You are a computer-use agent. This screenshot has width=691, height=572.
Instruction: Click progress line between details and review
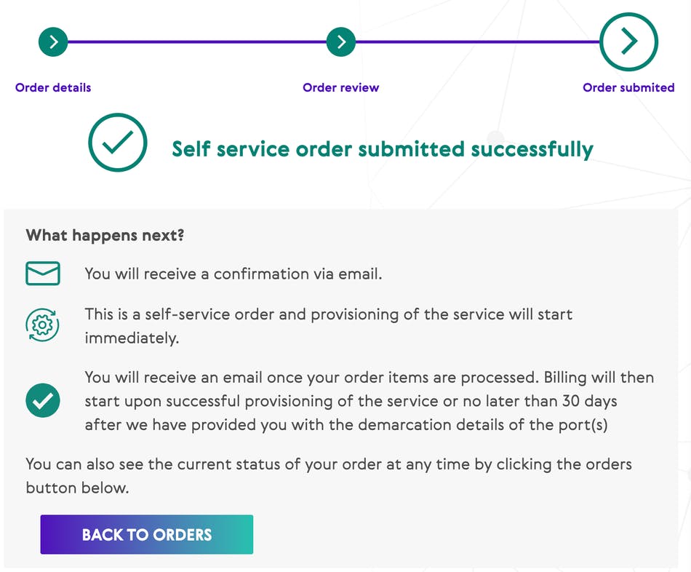point(196,42)
